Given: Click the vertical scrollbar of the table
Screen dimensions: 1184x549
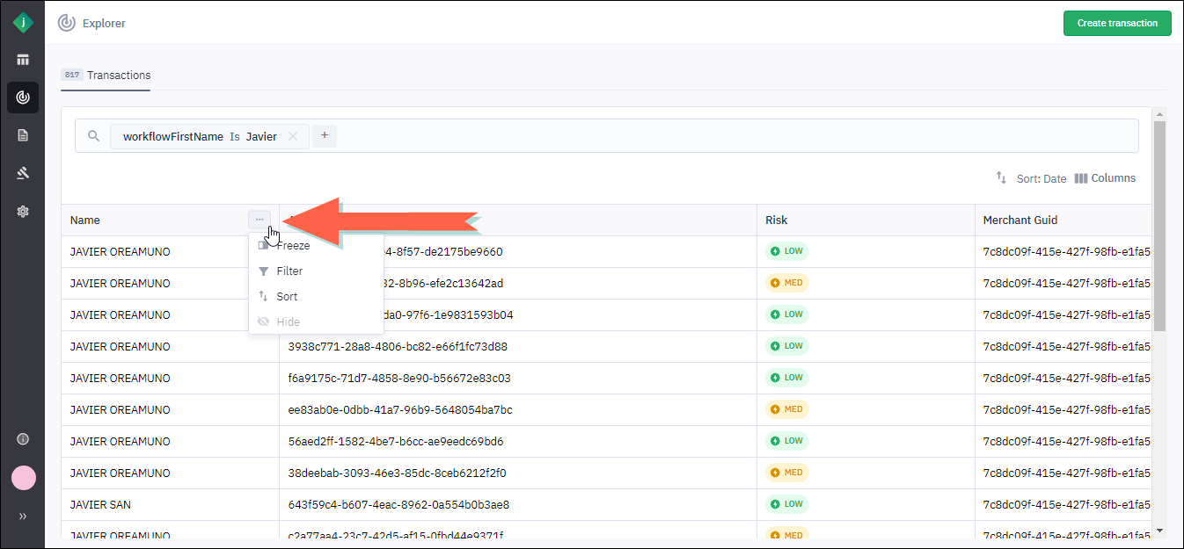Looking at the screenshot, I should [x=1158, y=228].
